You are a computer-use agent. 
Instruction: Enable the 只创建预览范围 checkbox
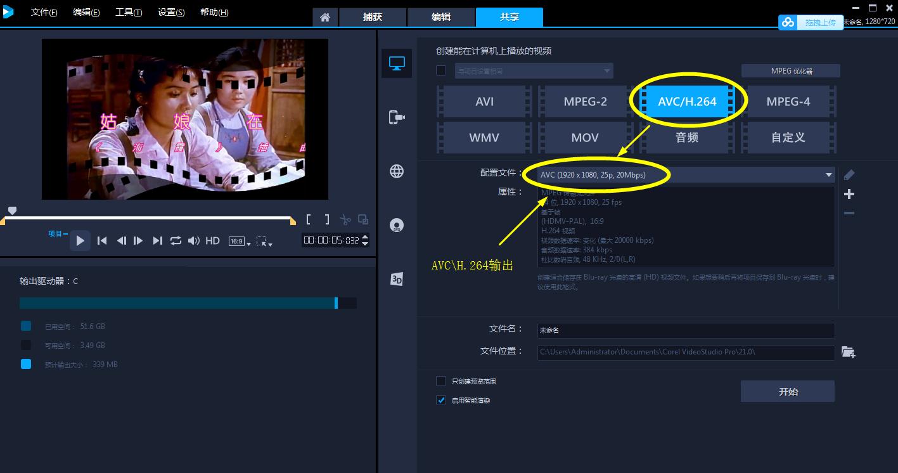441,382
